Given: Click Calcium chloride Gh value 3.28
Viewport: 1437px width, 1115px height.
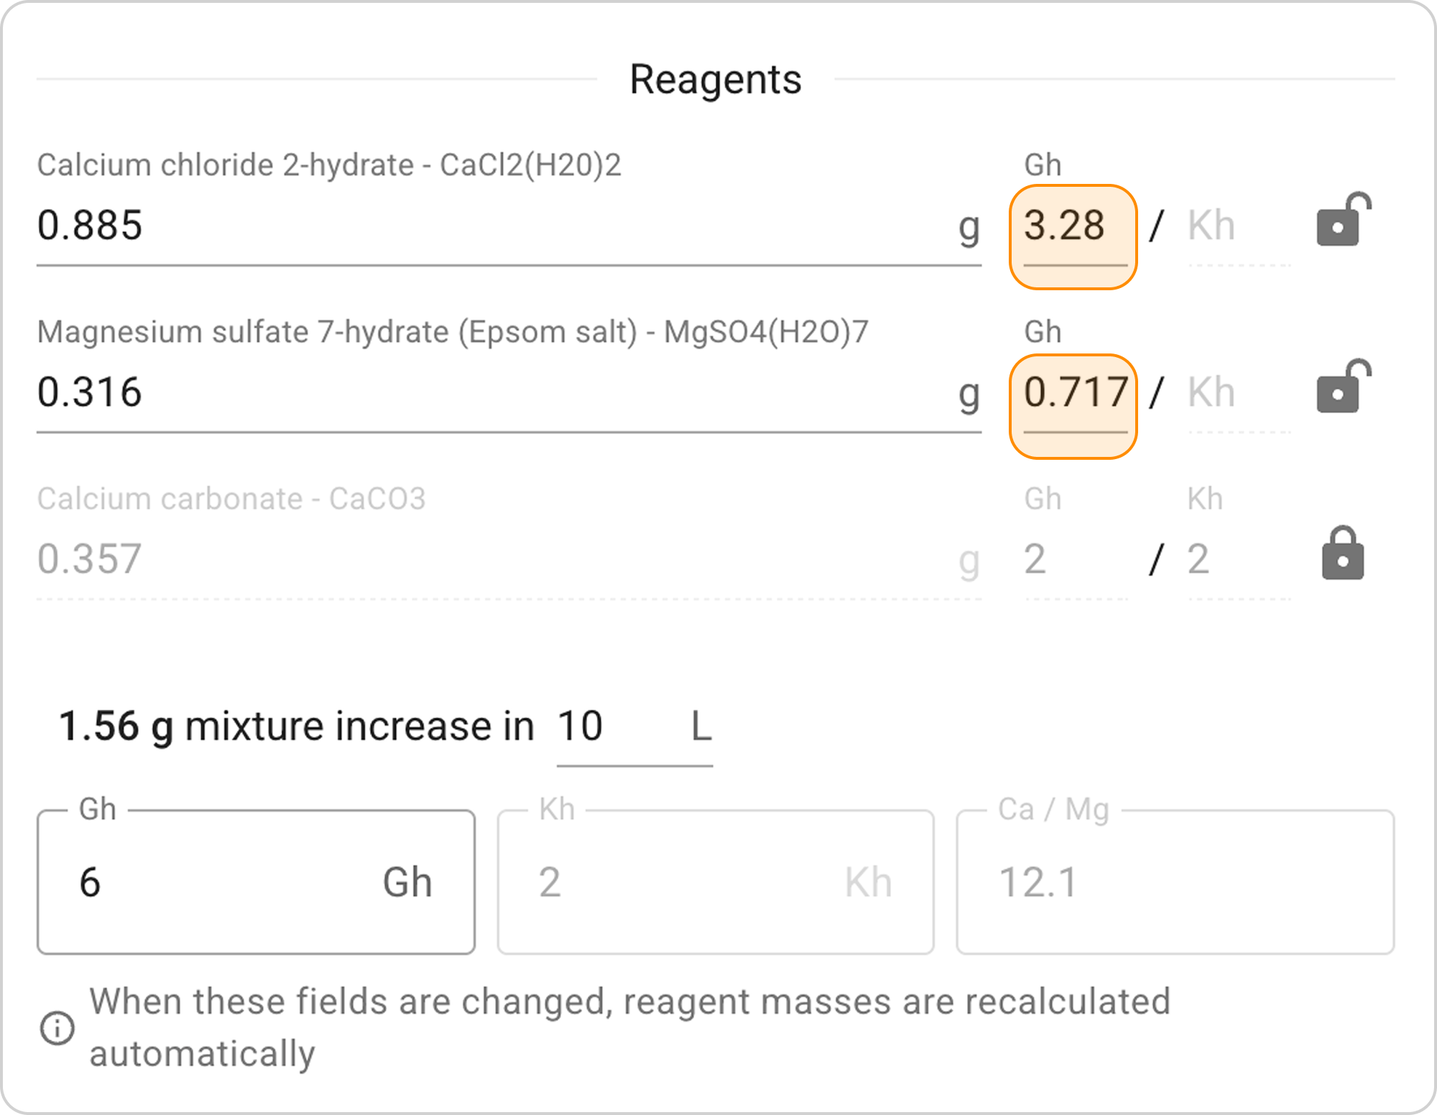Looking at the screenshot, I should pos(1072,227).
